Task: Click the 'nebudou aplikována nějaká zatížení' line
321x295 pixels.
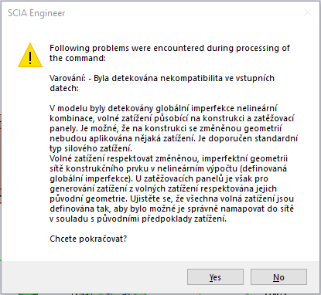Action: coord(173,138)
